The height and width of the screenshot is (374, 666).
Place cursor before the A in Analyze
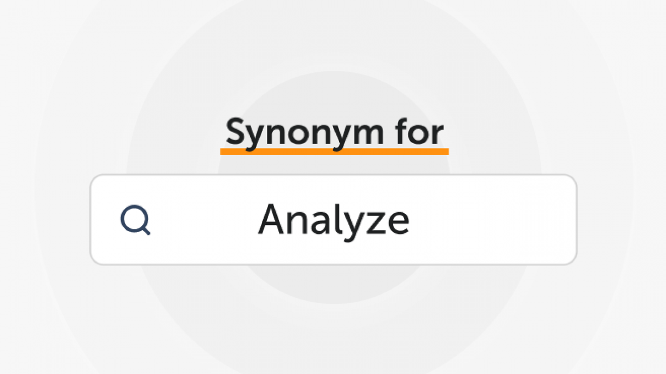tap(258, 220)
